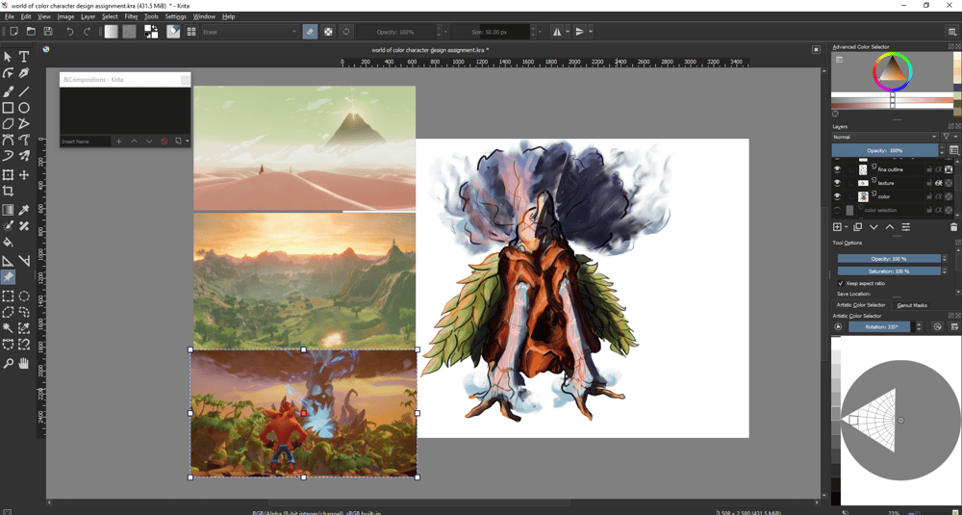
Task: Adjust the Saturation slider in Tool Options
Action: [889, 271]
